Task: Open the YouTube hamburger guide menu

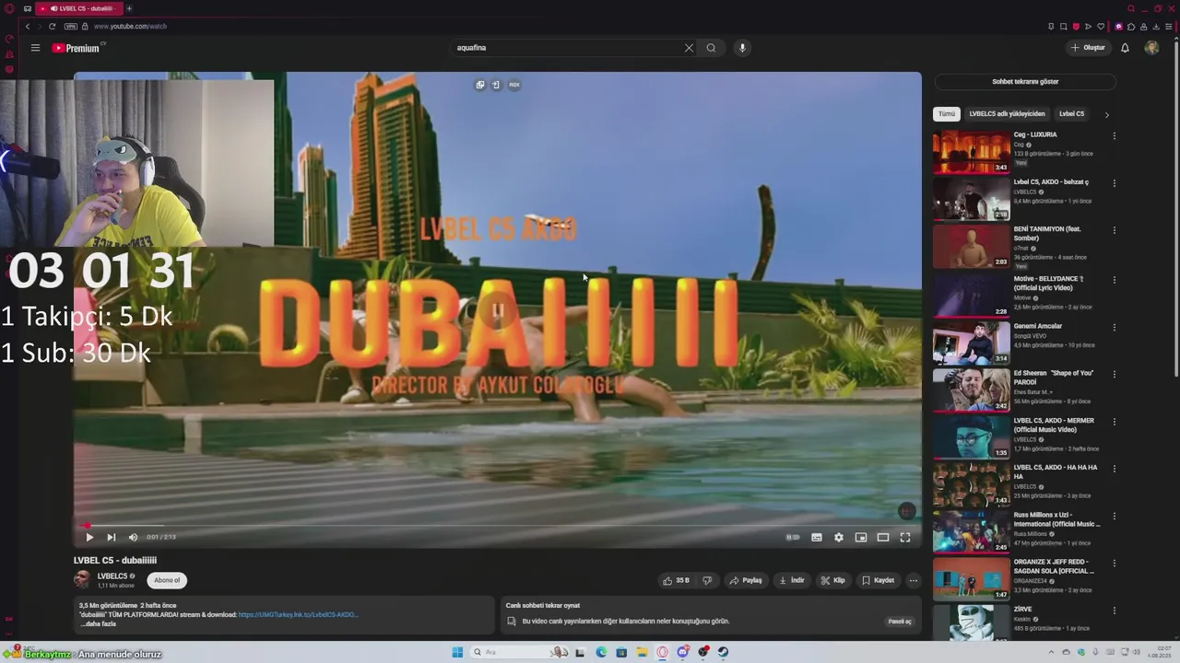Action: coord(35,48)
